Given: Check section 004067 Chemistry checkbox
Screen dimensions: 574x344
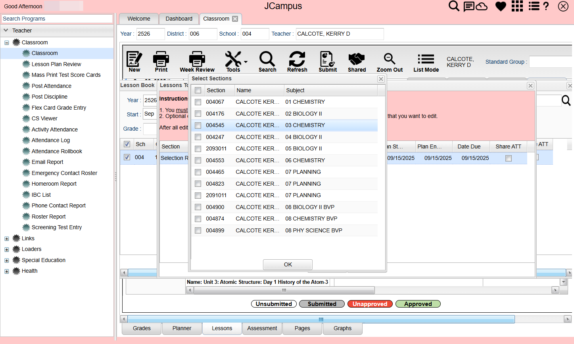Looking at the screenshot, I should pyautogui.click(x=198, y=102).
